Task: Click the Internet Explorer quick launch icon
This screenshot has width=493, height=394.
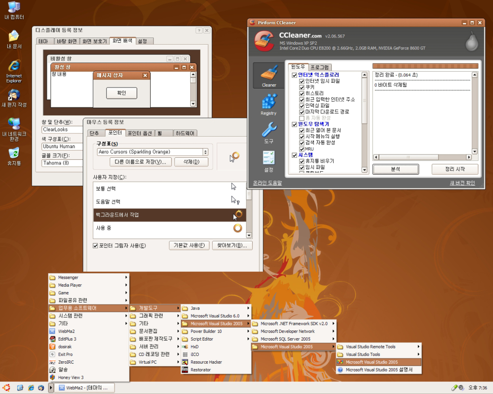Action: point(31,388)
